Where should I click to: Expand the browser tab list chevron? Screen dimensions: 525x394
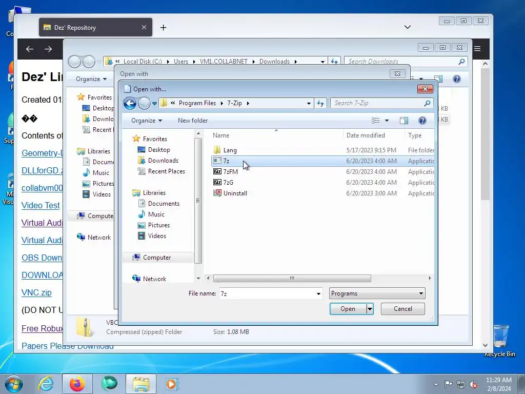click(x=408, y=27)
